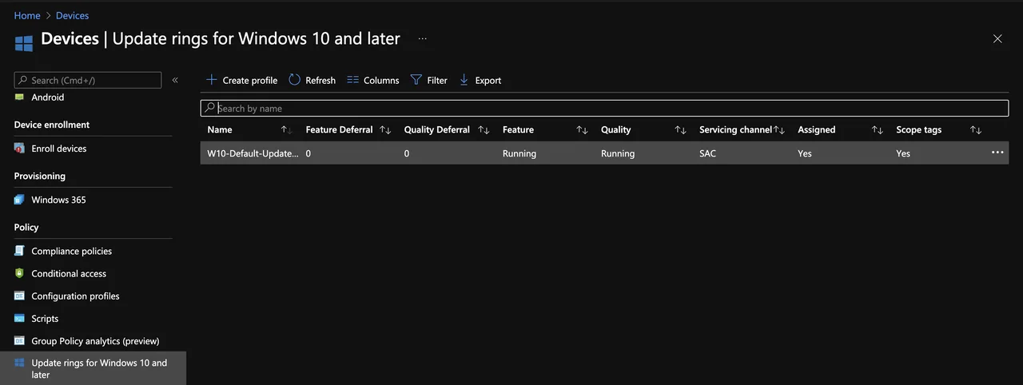Click the Export button label
The image size is (1023, 385).
(488, 80)
